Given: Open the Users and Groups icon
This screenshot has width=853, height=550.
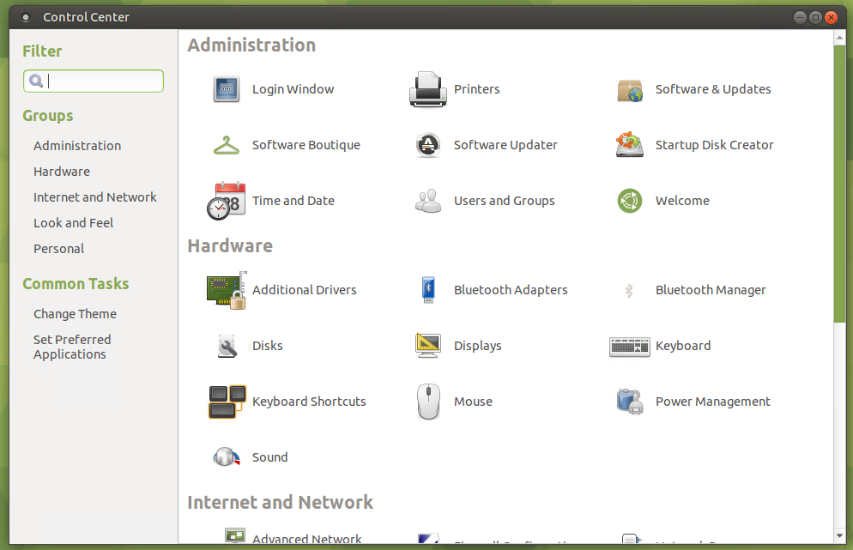Looking at the screenshot, I should (428, 201).
